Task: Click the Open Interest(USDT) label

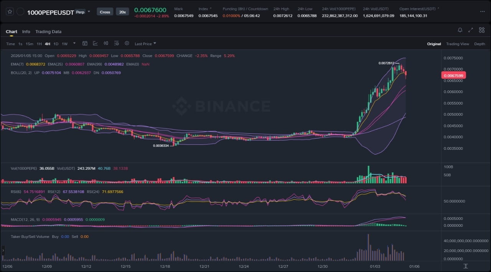Action: [x=418, y=8]
